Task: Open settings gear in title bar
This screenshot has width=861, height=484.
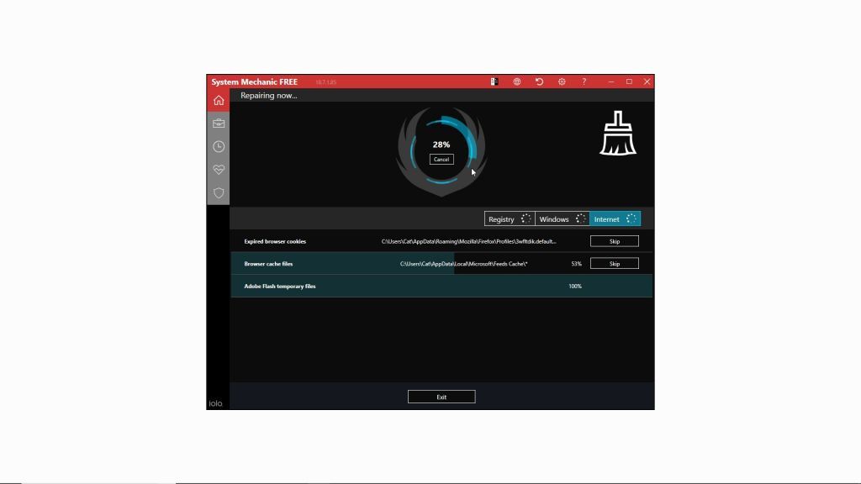Action: pos(562,82)
